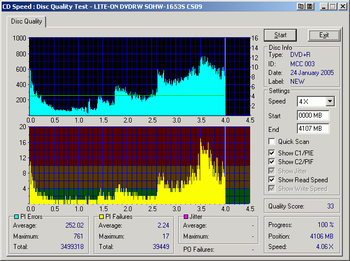This screenshot has width=350, height=261.
Task: Click the date 24 January 2005
Action: [x=312, y=73]
